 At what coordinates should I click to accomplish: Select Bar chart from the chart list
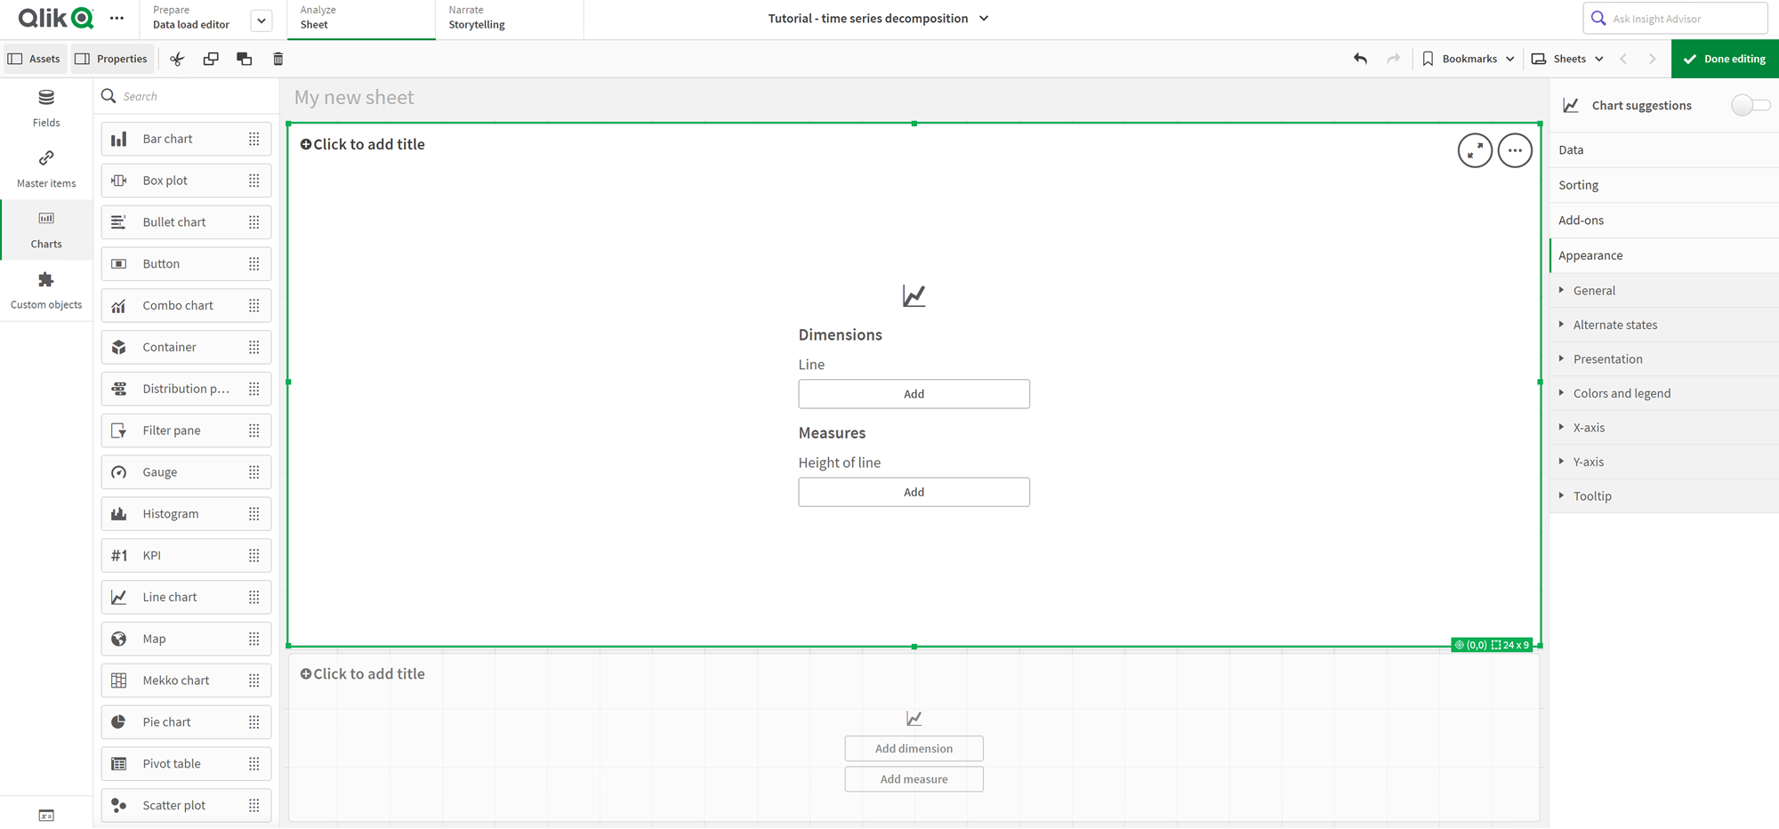(x=186, y=139)
